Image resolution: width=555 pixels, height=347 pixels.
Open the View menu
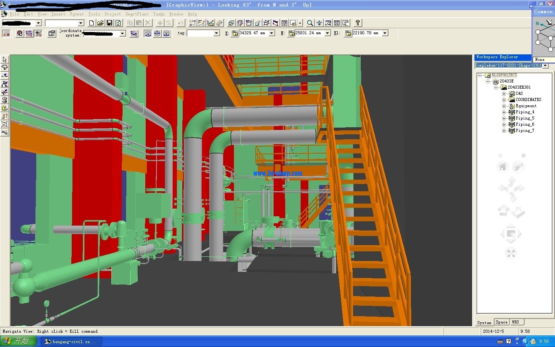coord(42,14)
